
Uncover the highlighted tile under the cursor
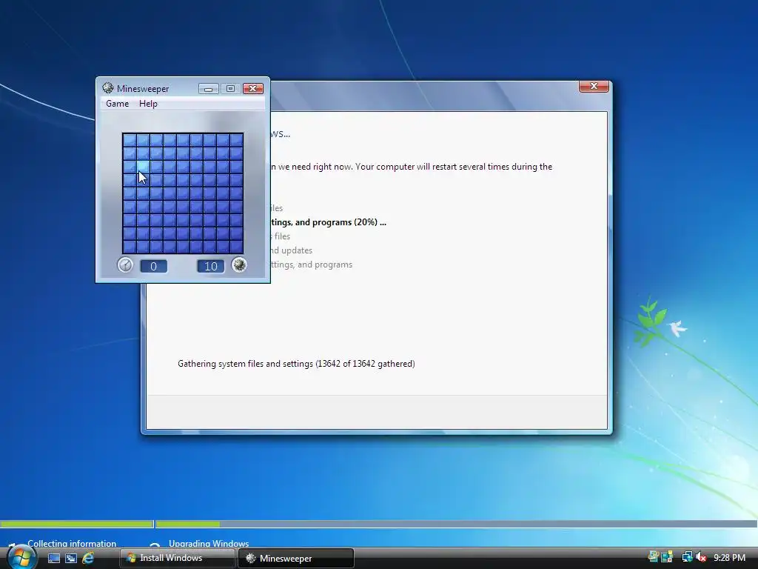point(143,167)
